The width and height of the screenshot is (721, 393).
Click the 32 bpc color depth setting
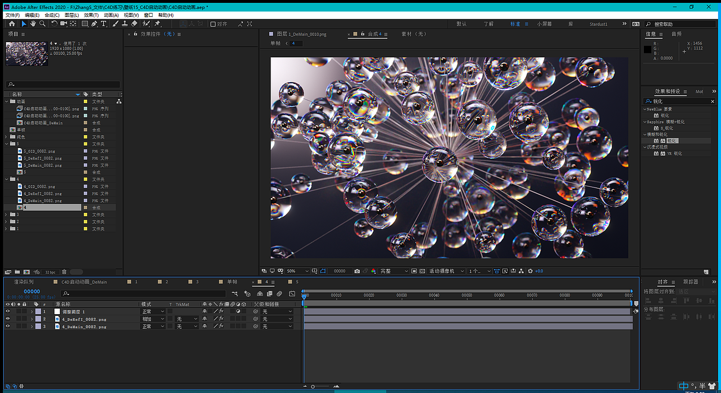(x=50, y=272)
